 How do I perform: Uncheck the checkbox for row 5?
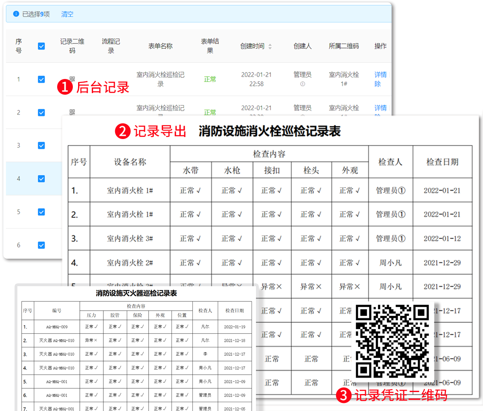coord(41,212)
